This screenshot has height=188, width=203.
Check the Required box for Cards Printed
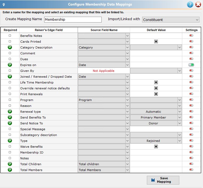click(10, 41)
